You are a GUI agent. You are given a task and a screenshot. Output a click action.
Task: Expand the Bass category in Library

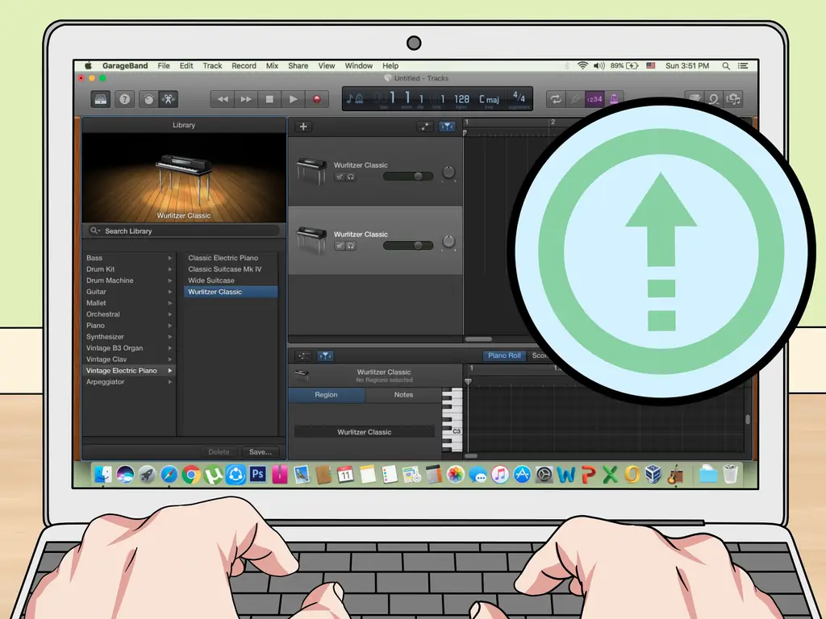click(x=130, y=258)
